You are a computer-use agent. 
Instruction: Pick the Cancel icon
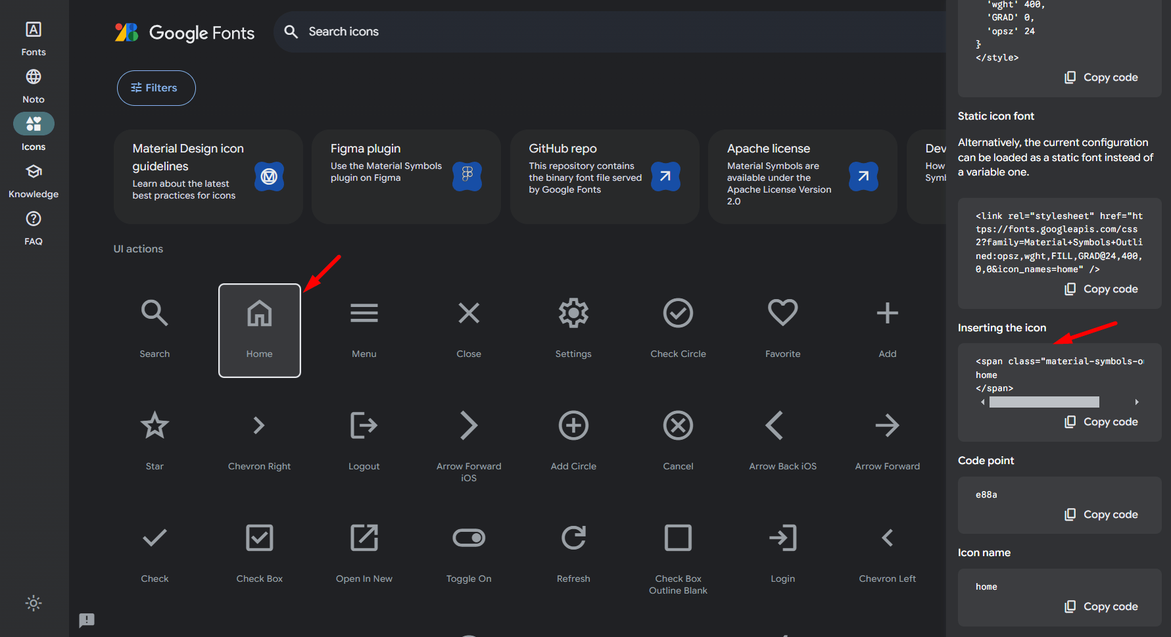tap(678, 442)
